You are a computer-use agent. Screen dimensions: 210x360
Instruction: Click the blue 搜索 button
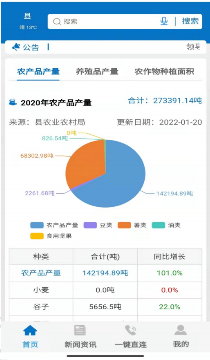coord(190,21)
